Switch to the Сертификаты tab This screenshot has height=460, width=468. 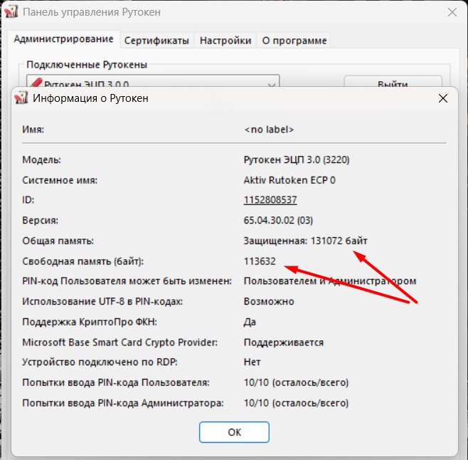[156, 41]
